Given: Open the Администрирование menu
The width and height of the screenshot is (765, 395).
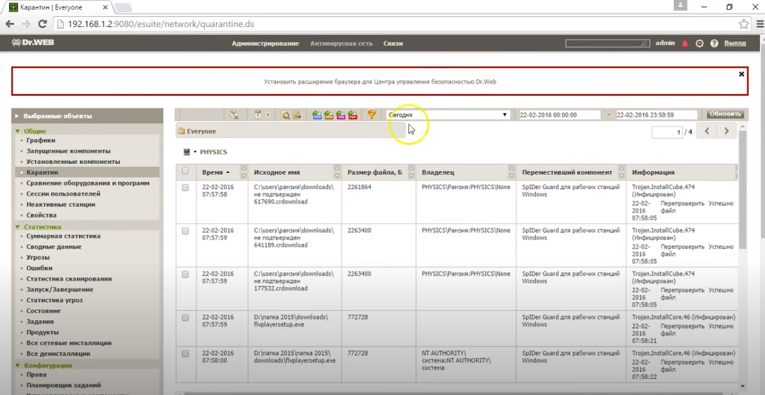Looking at the screenshot, I should [x=266, y=43].
